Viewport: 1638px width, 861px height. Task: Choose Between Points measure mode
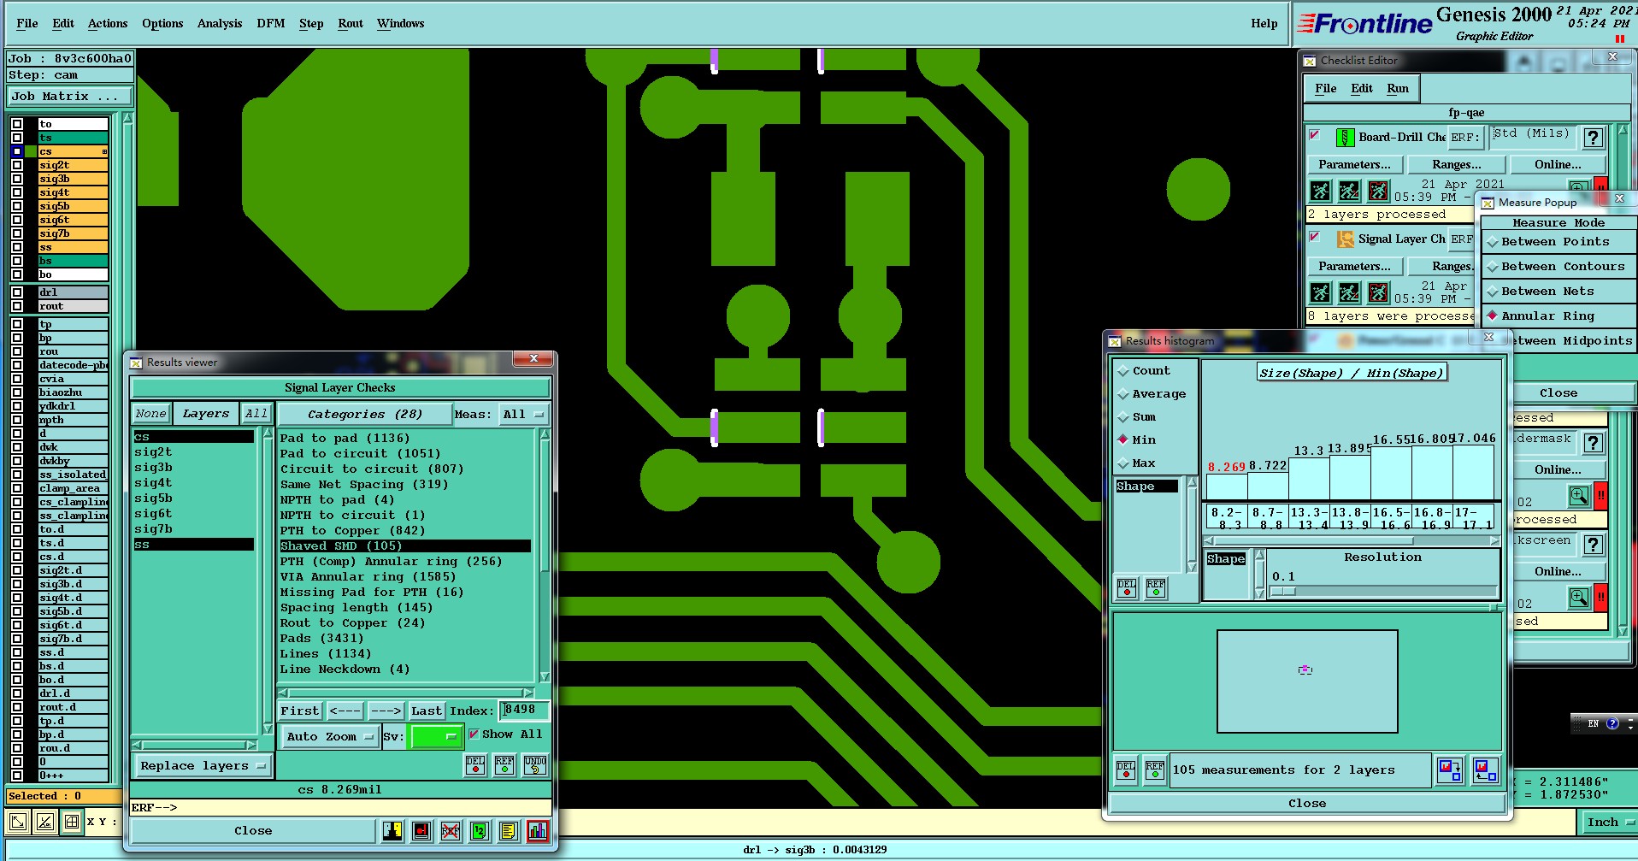click(x=1558, y=242)
